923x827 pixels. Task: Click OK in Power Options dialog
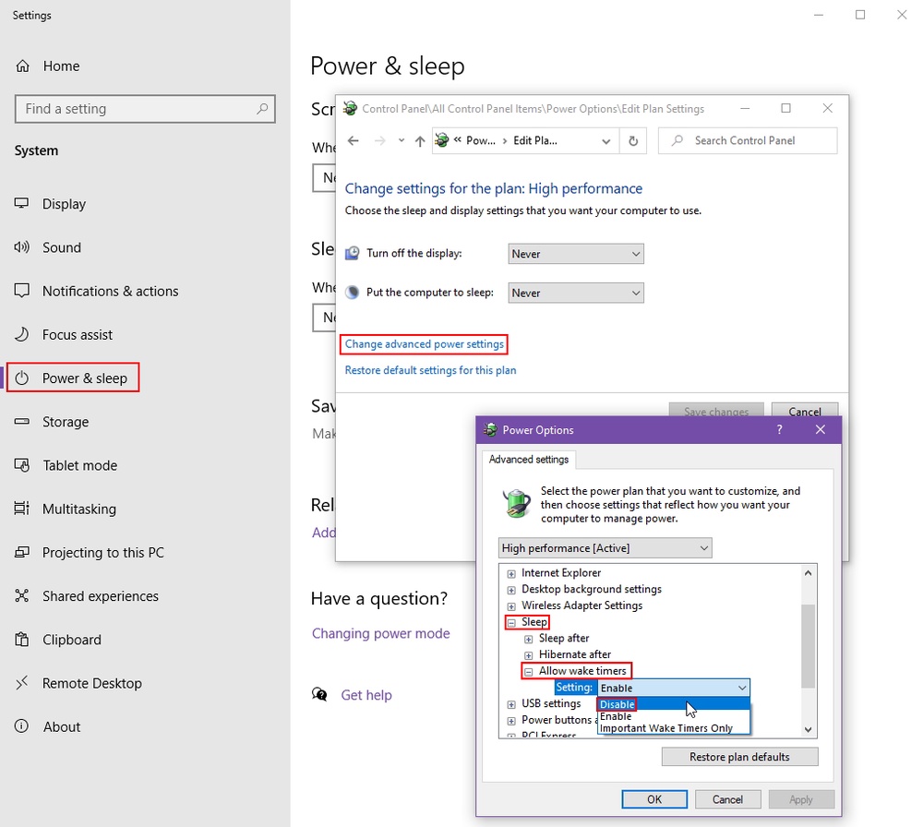[x=654, y=799]
